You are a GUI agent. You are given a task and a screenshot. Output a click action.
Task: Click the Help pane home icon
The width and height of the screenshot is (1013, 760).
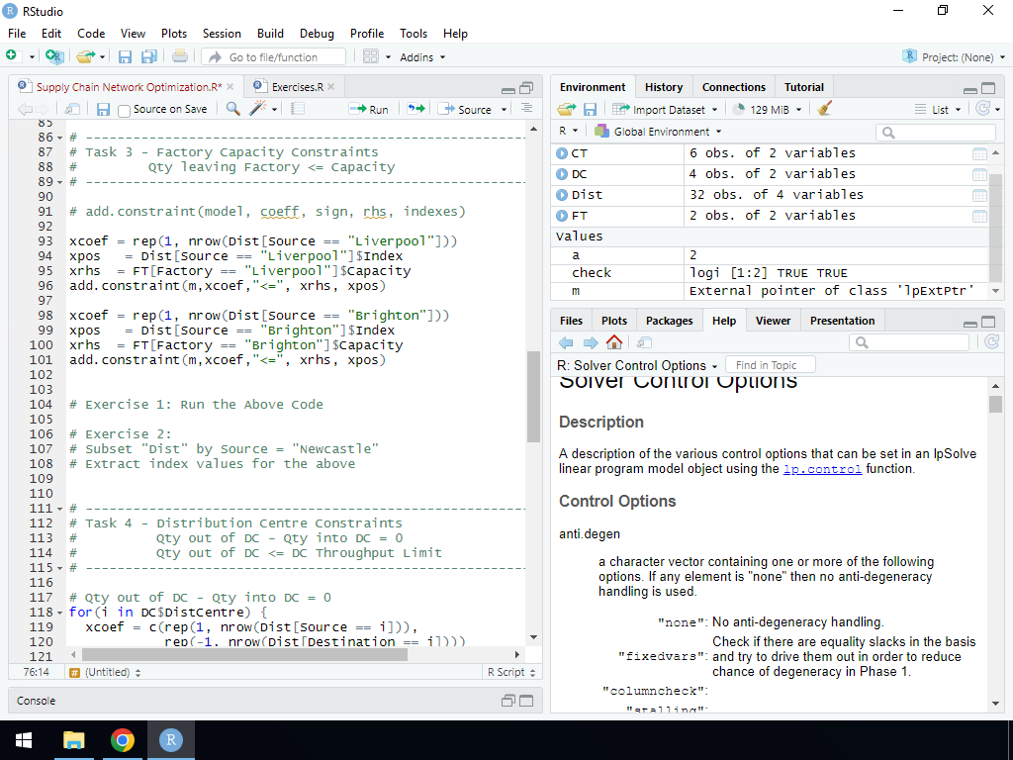pos(614,342)
